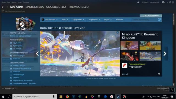Open Виртуальная реальность sidebar link
176x99 pixels.
click(x=23, y=81)
